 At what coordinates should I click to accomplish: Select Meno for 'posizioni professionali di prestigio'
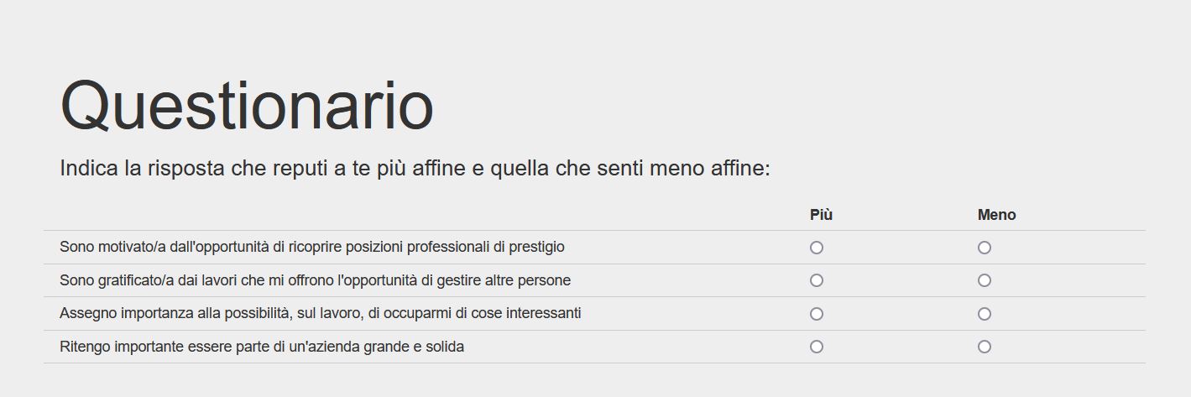point(985,248)
